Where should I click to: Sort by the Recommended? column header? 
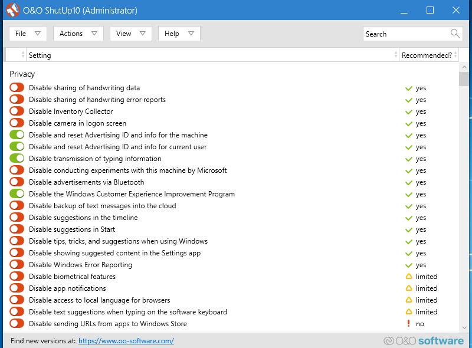(429, 55)
